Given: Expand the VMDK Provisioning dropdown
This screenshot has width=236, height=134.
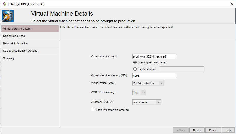Looking at the screenshot, I should pos(139,93).
